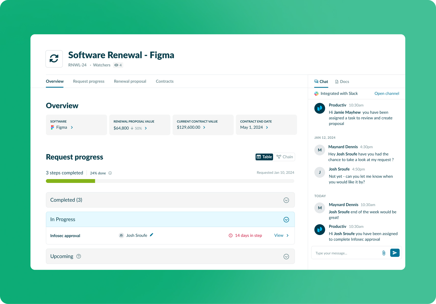
Task: Open the Renewal proposal tab
Action: click(130, 81)
